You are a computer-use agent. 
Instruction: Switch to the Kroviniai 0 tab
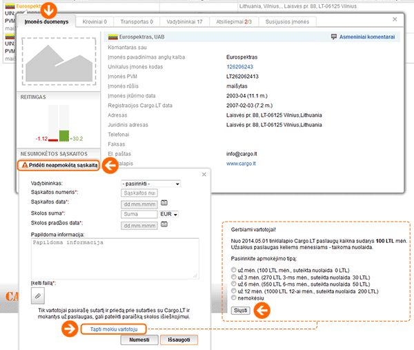(95, 21)
